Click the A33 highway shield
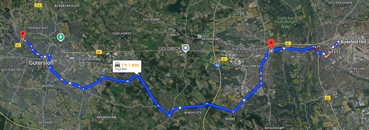This screenshot has width=369, height=130. coord(218,65)
